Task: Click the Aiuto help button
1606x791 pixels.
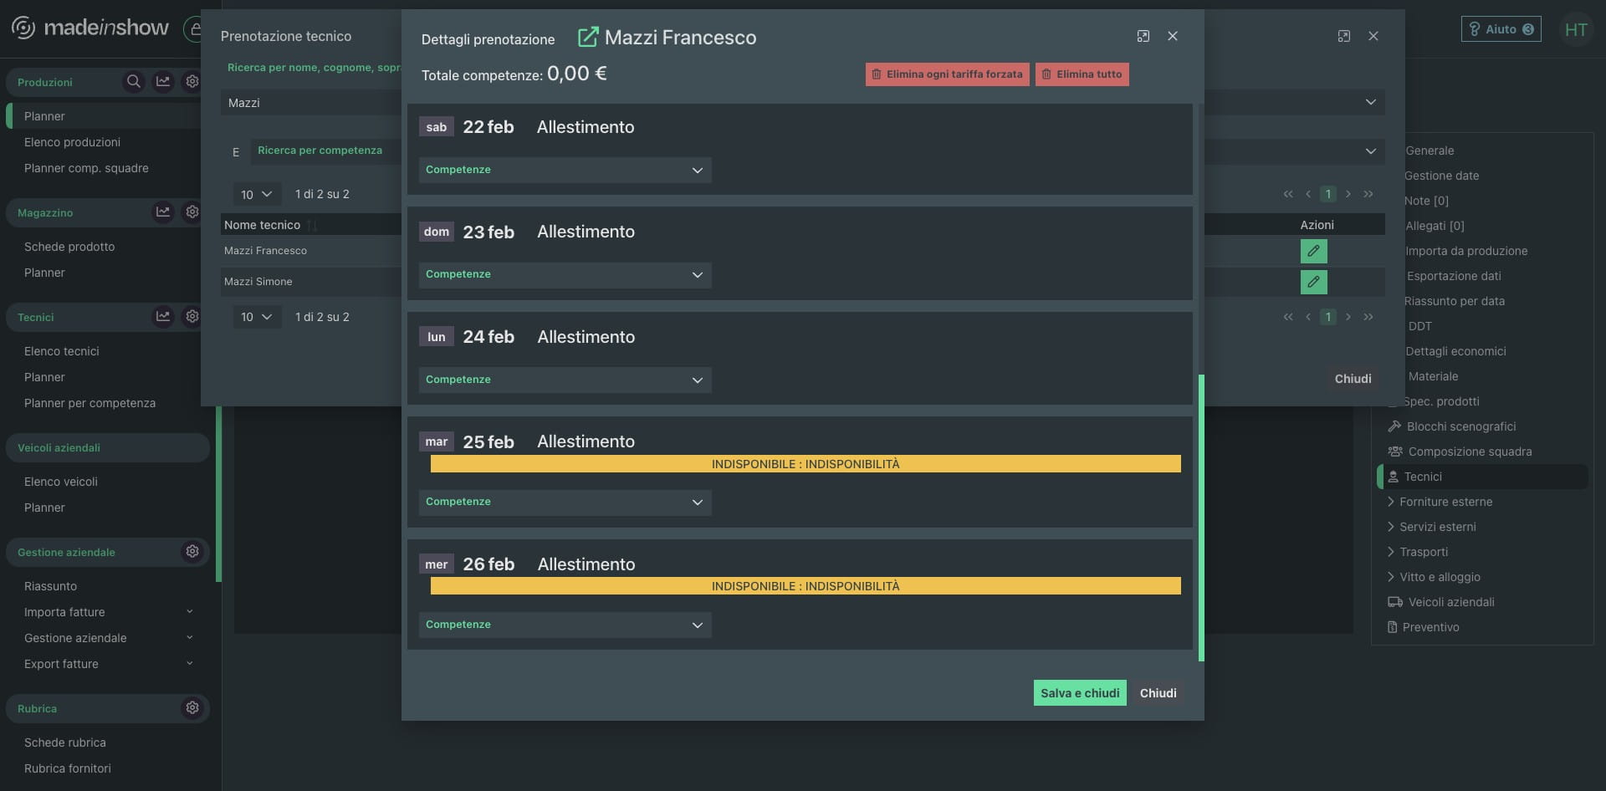Action: [x=1501, y=29]
